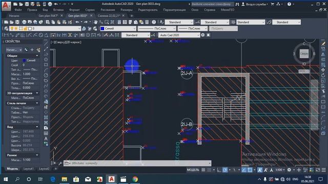The height and width of the screenshot is (184, 328).
Task: Click the blue swatch in color dropdown
Action: click(102, 29)
